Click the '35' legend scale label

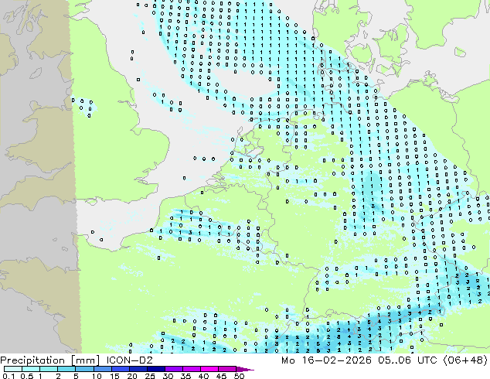click(x=185, y=376)
